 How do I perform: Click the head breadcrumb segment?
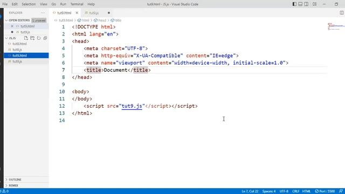click(x=102, y=20)
